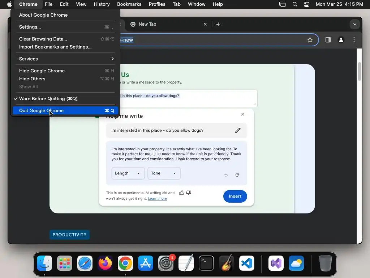Click the undo suggestion icon
Viewport: 370px width, 278px height.
tap(226, 175)
